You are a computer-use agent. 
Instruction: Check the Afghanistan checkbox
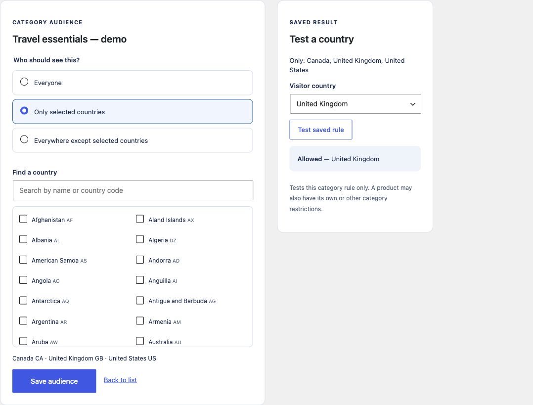23,219
